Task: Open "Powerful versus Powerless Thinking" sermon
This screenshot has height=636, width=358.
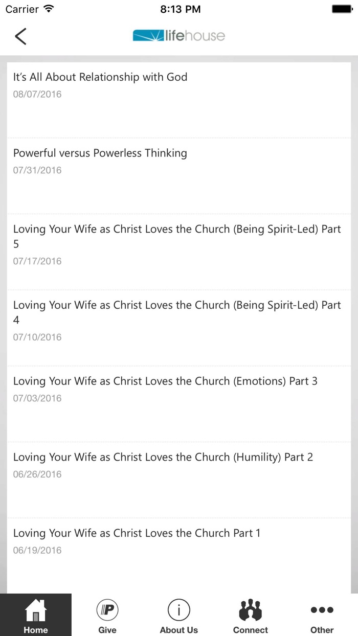Action: coord(100,153)
